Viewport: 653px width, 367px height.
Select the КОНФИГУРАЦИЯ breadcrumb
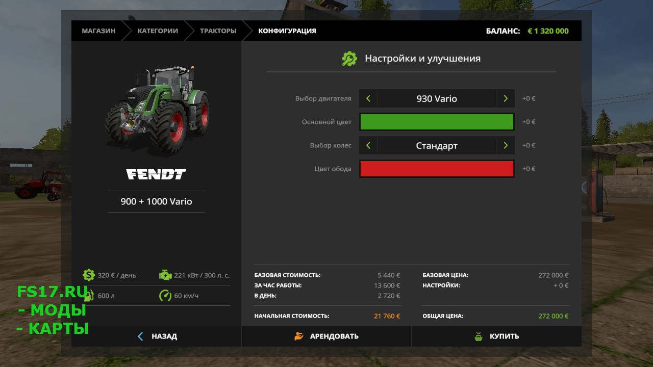(x=287, y=31)
